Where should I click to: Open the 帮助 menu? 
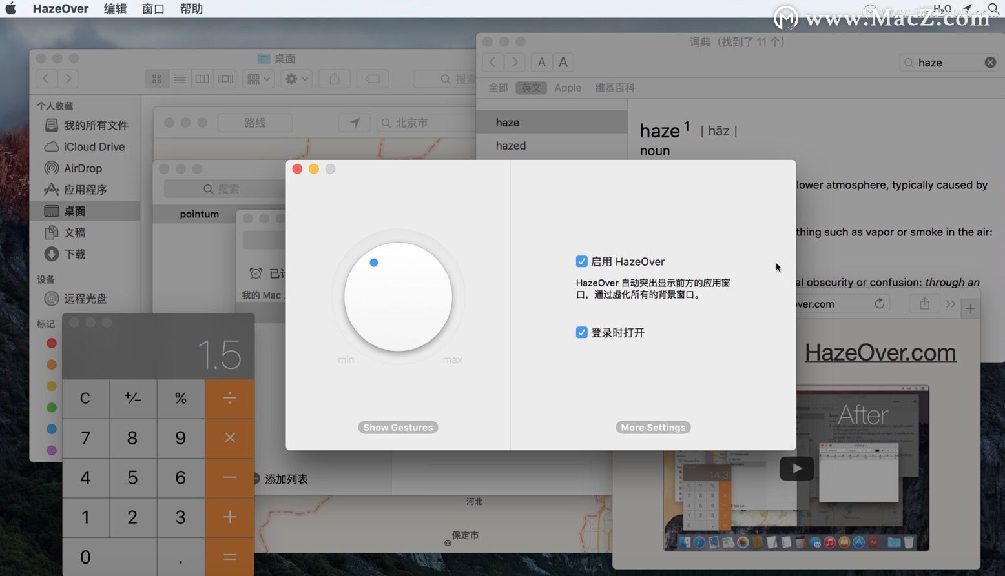point(191,8)
